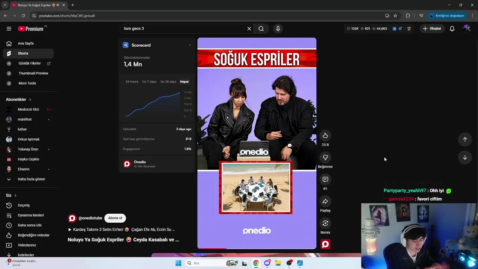Screen dimensions: 478x269
Task: Bookmark the page with the star icon
Action: click(x=395, y=16)
